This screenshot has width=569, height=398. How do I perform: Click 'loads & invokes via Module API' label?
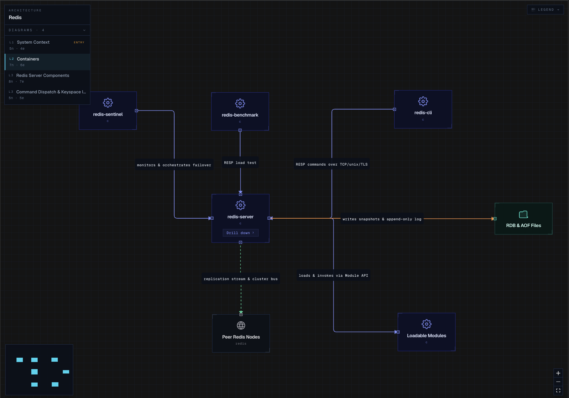[x=333, y=275]
